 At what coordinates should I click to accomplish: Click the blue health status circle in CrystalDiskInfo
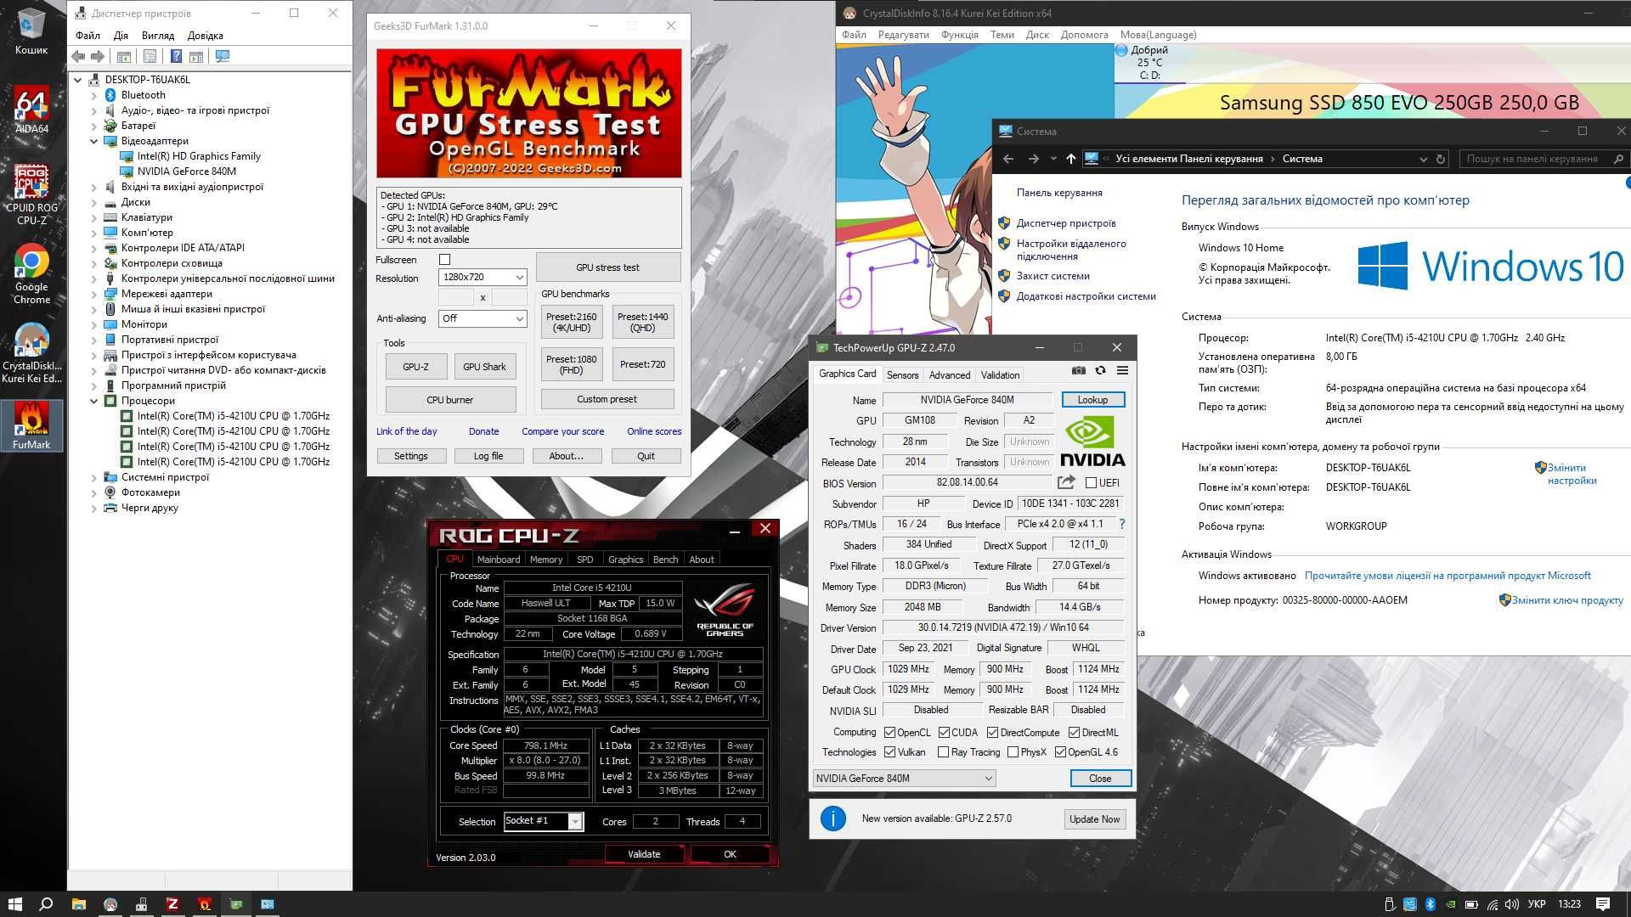pos(1121,50)
